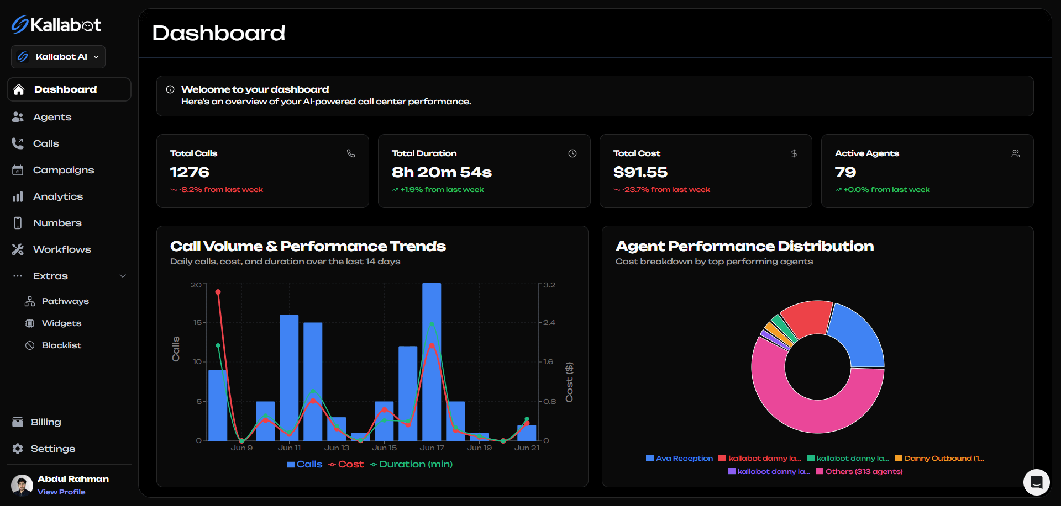Viewport: 1061px width, 506px height.
Task: Click the Ava Reception legend swatch
Action: 650,459
